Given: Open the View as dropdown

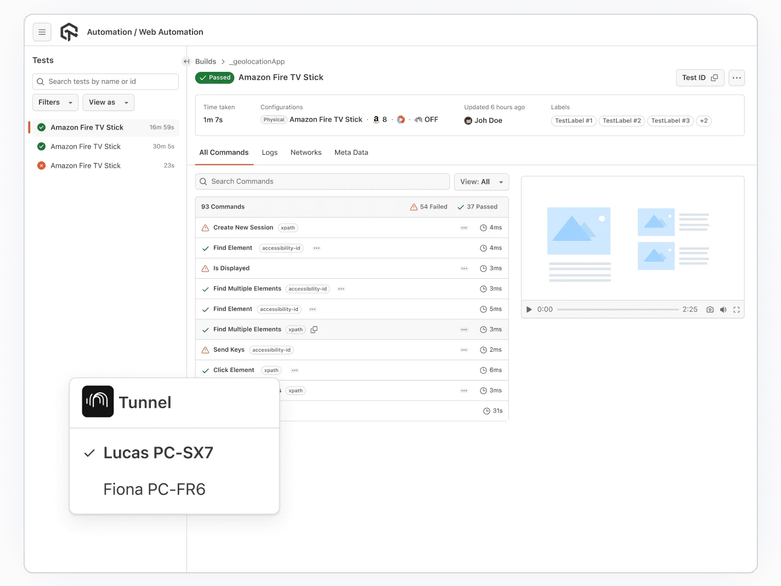Looking at the screenshot, I should (x=108, y=103).
